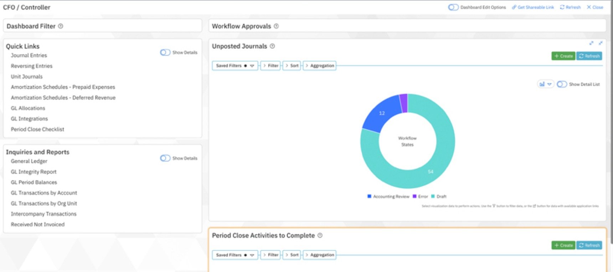Viewport: 613px width, 272px height.
Task: Select the purple Error segment of donut chart
Action: point(403,103)
